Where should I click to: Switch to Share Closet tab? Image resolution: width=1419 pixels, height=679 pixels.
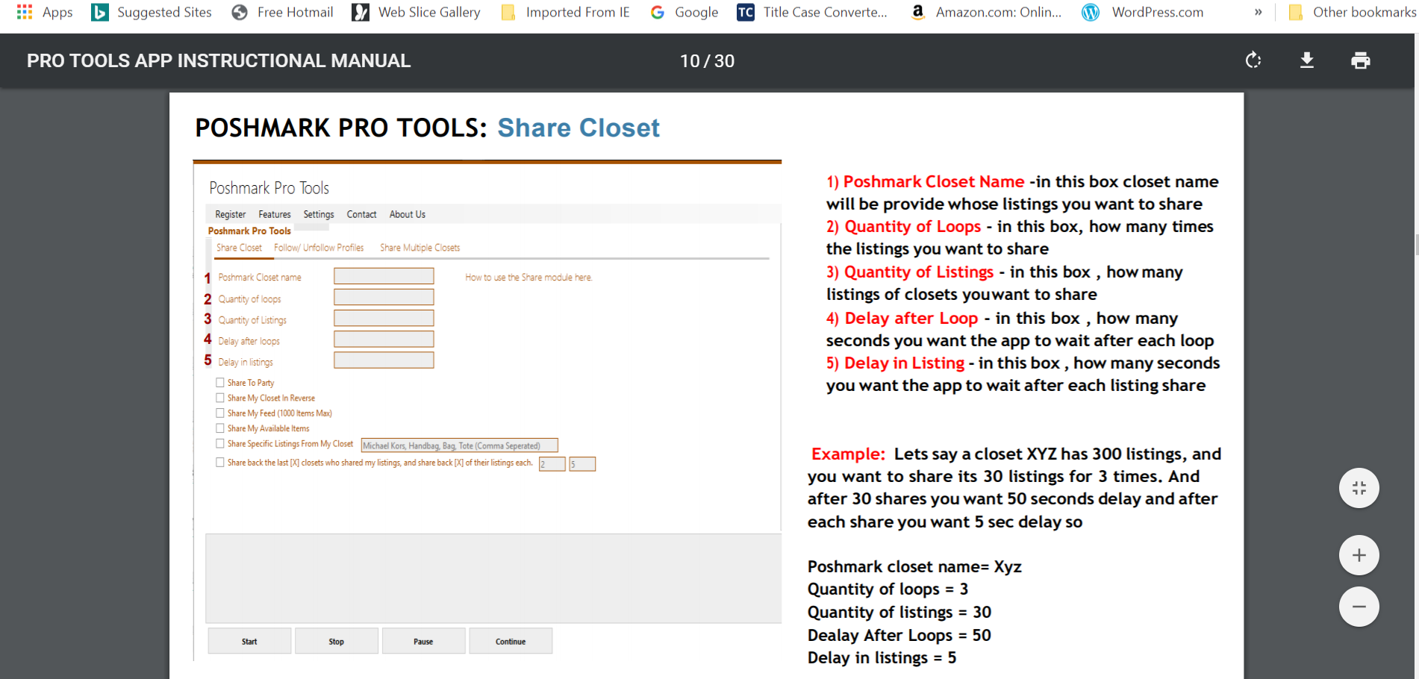point(240,248)
